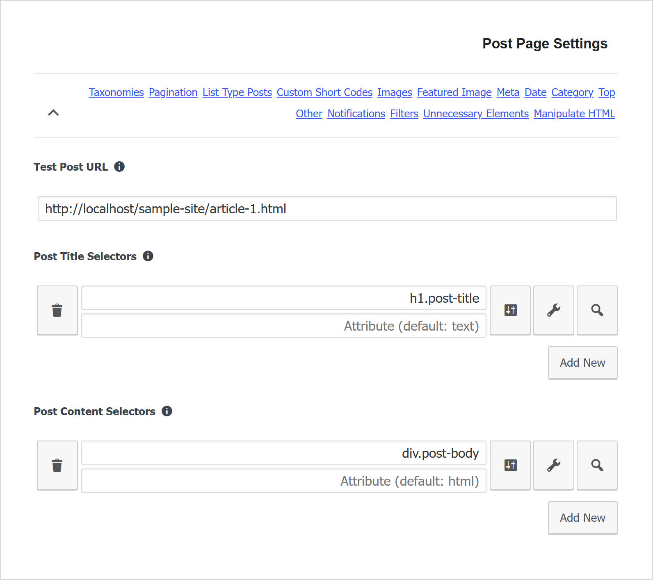Delete the div.post-body selector row
The width and height of the screenshot is (653, 580).
pyautogui.click(x=57, y=465)
